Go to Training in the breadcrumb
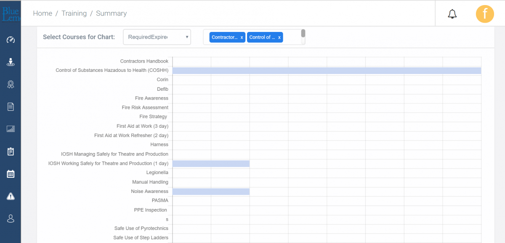The width and height of the screenshot is (505, 243). coord(74,13)
